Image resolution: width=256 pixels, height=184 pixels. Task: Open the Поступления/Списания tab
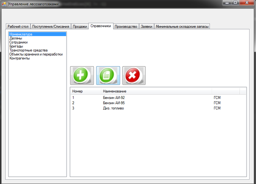[51, 26]
